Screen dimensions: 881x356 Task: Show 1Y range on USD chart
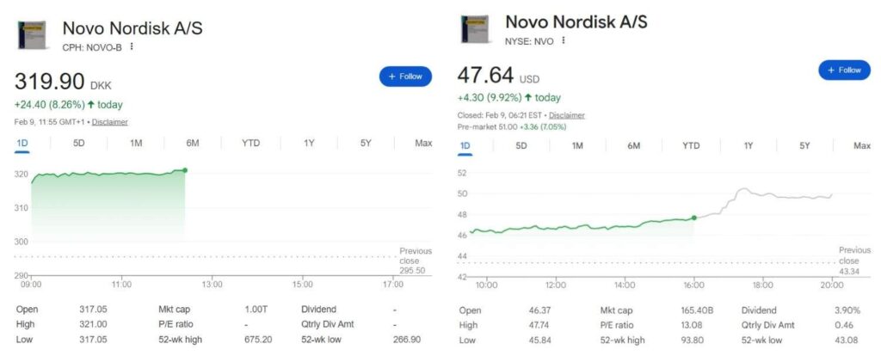748,145
